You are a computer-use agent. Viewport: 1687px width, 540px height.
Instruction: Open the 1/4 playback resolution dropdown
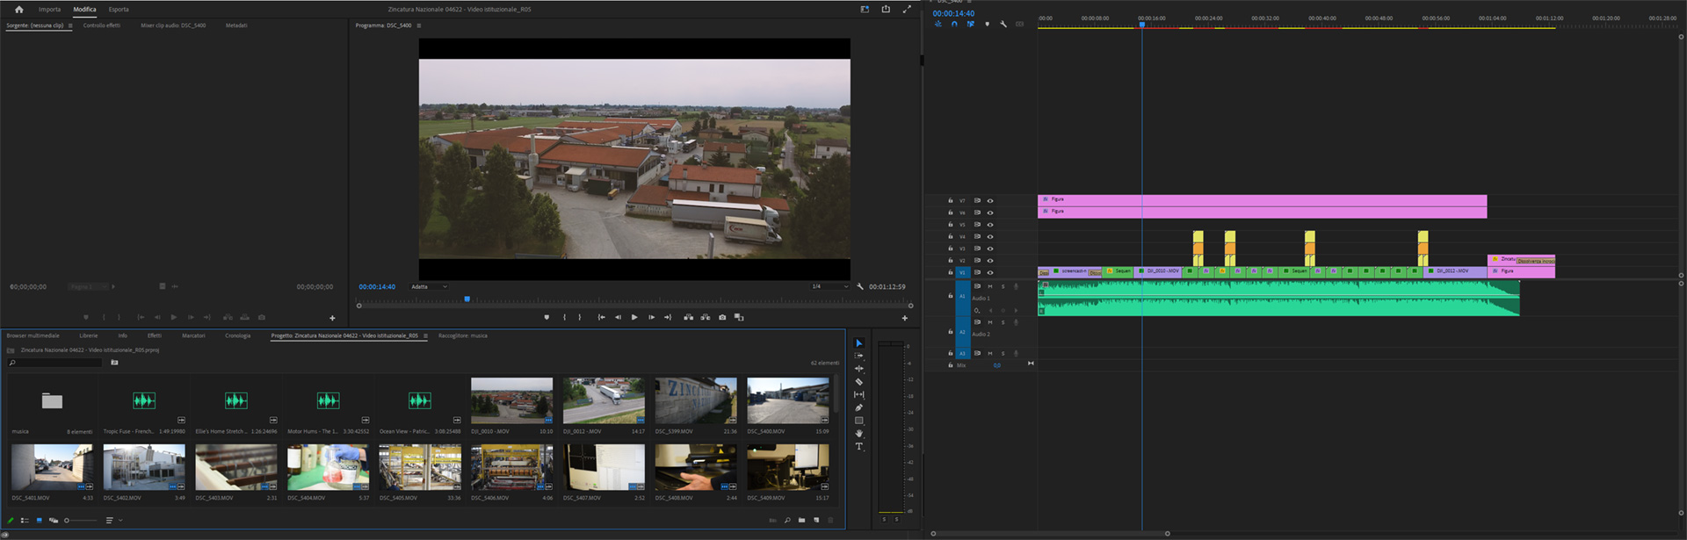[829, 287]
